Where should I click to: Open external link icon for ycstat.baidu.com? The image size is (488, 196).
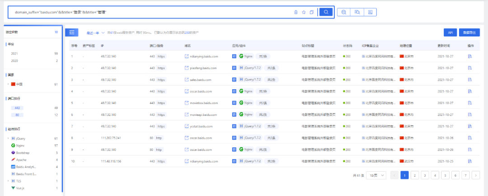pos(187,126)
